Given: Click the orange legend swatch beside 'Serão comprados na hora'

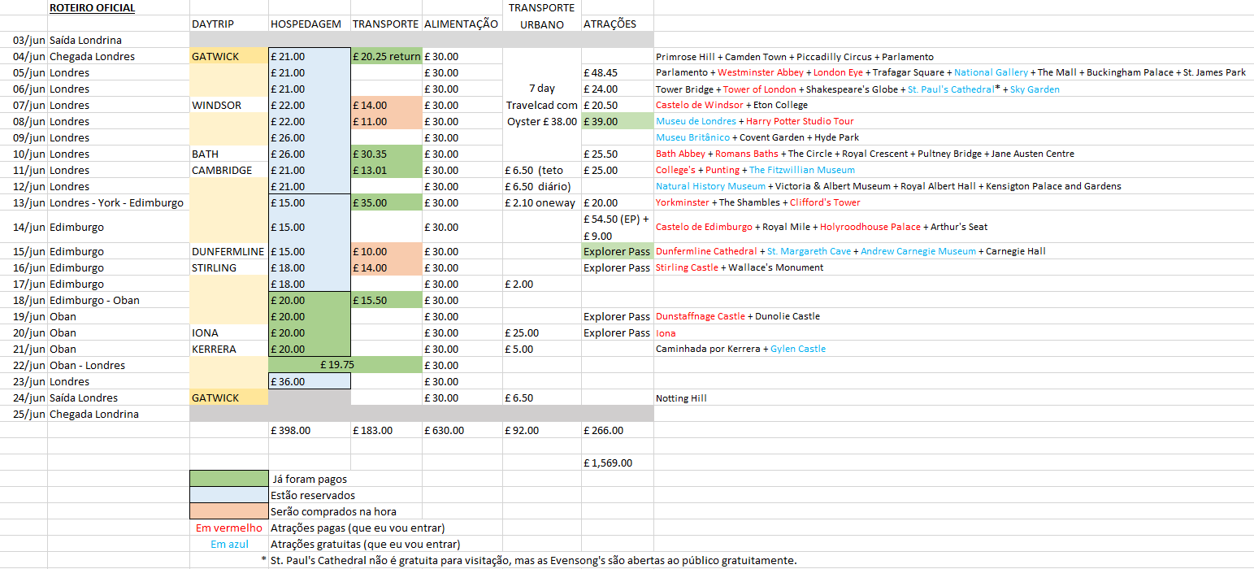Looking at the screenshot, I should point(228,511).
